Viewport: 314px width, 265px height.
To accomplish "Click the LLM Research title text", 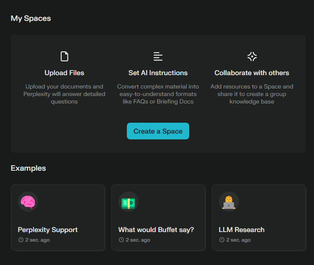I will coord(242,230).
